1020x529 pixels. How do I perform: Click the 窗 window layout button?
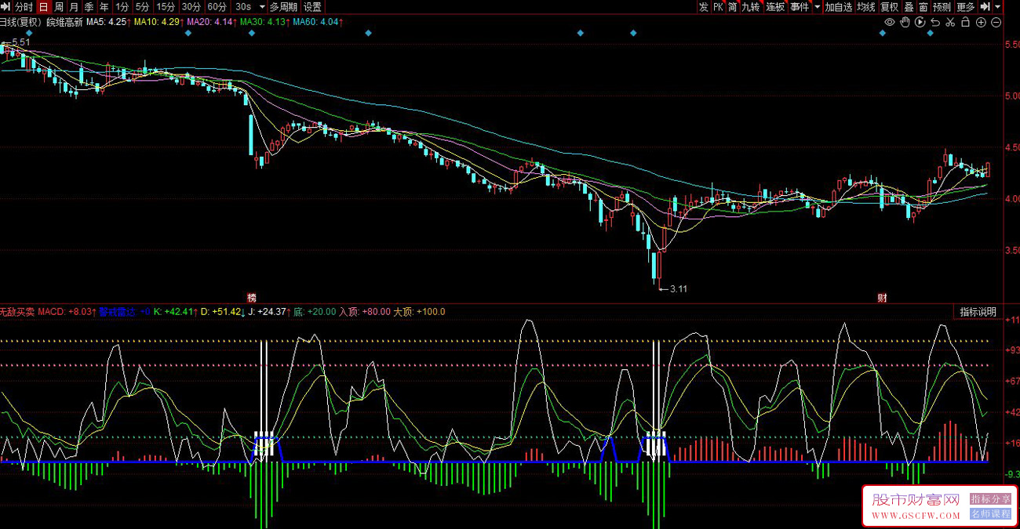click(x=923, y=6)
